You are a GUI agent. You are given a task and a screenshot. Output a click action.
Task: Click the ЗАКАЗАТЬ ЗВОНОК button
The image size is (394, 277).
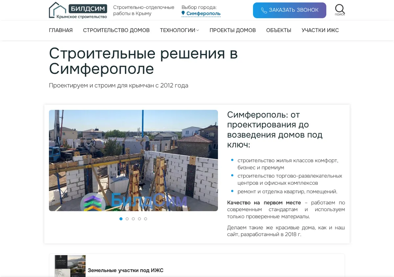pos(290,10)
